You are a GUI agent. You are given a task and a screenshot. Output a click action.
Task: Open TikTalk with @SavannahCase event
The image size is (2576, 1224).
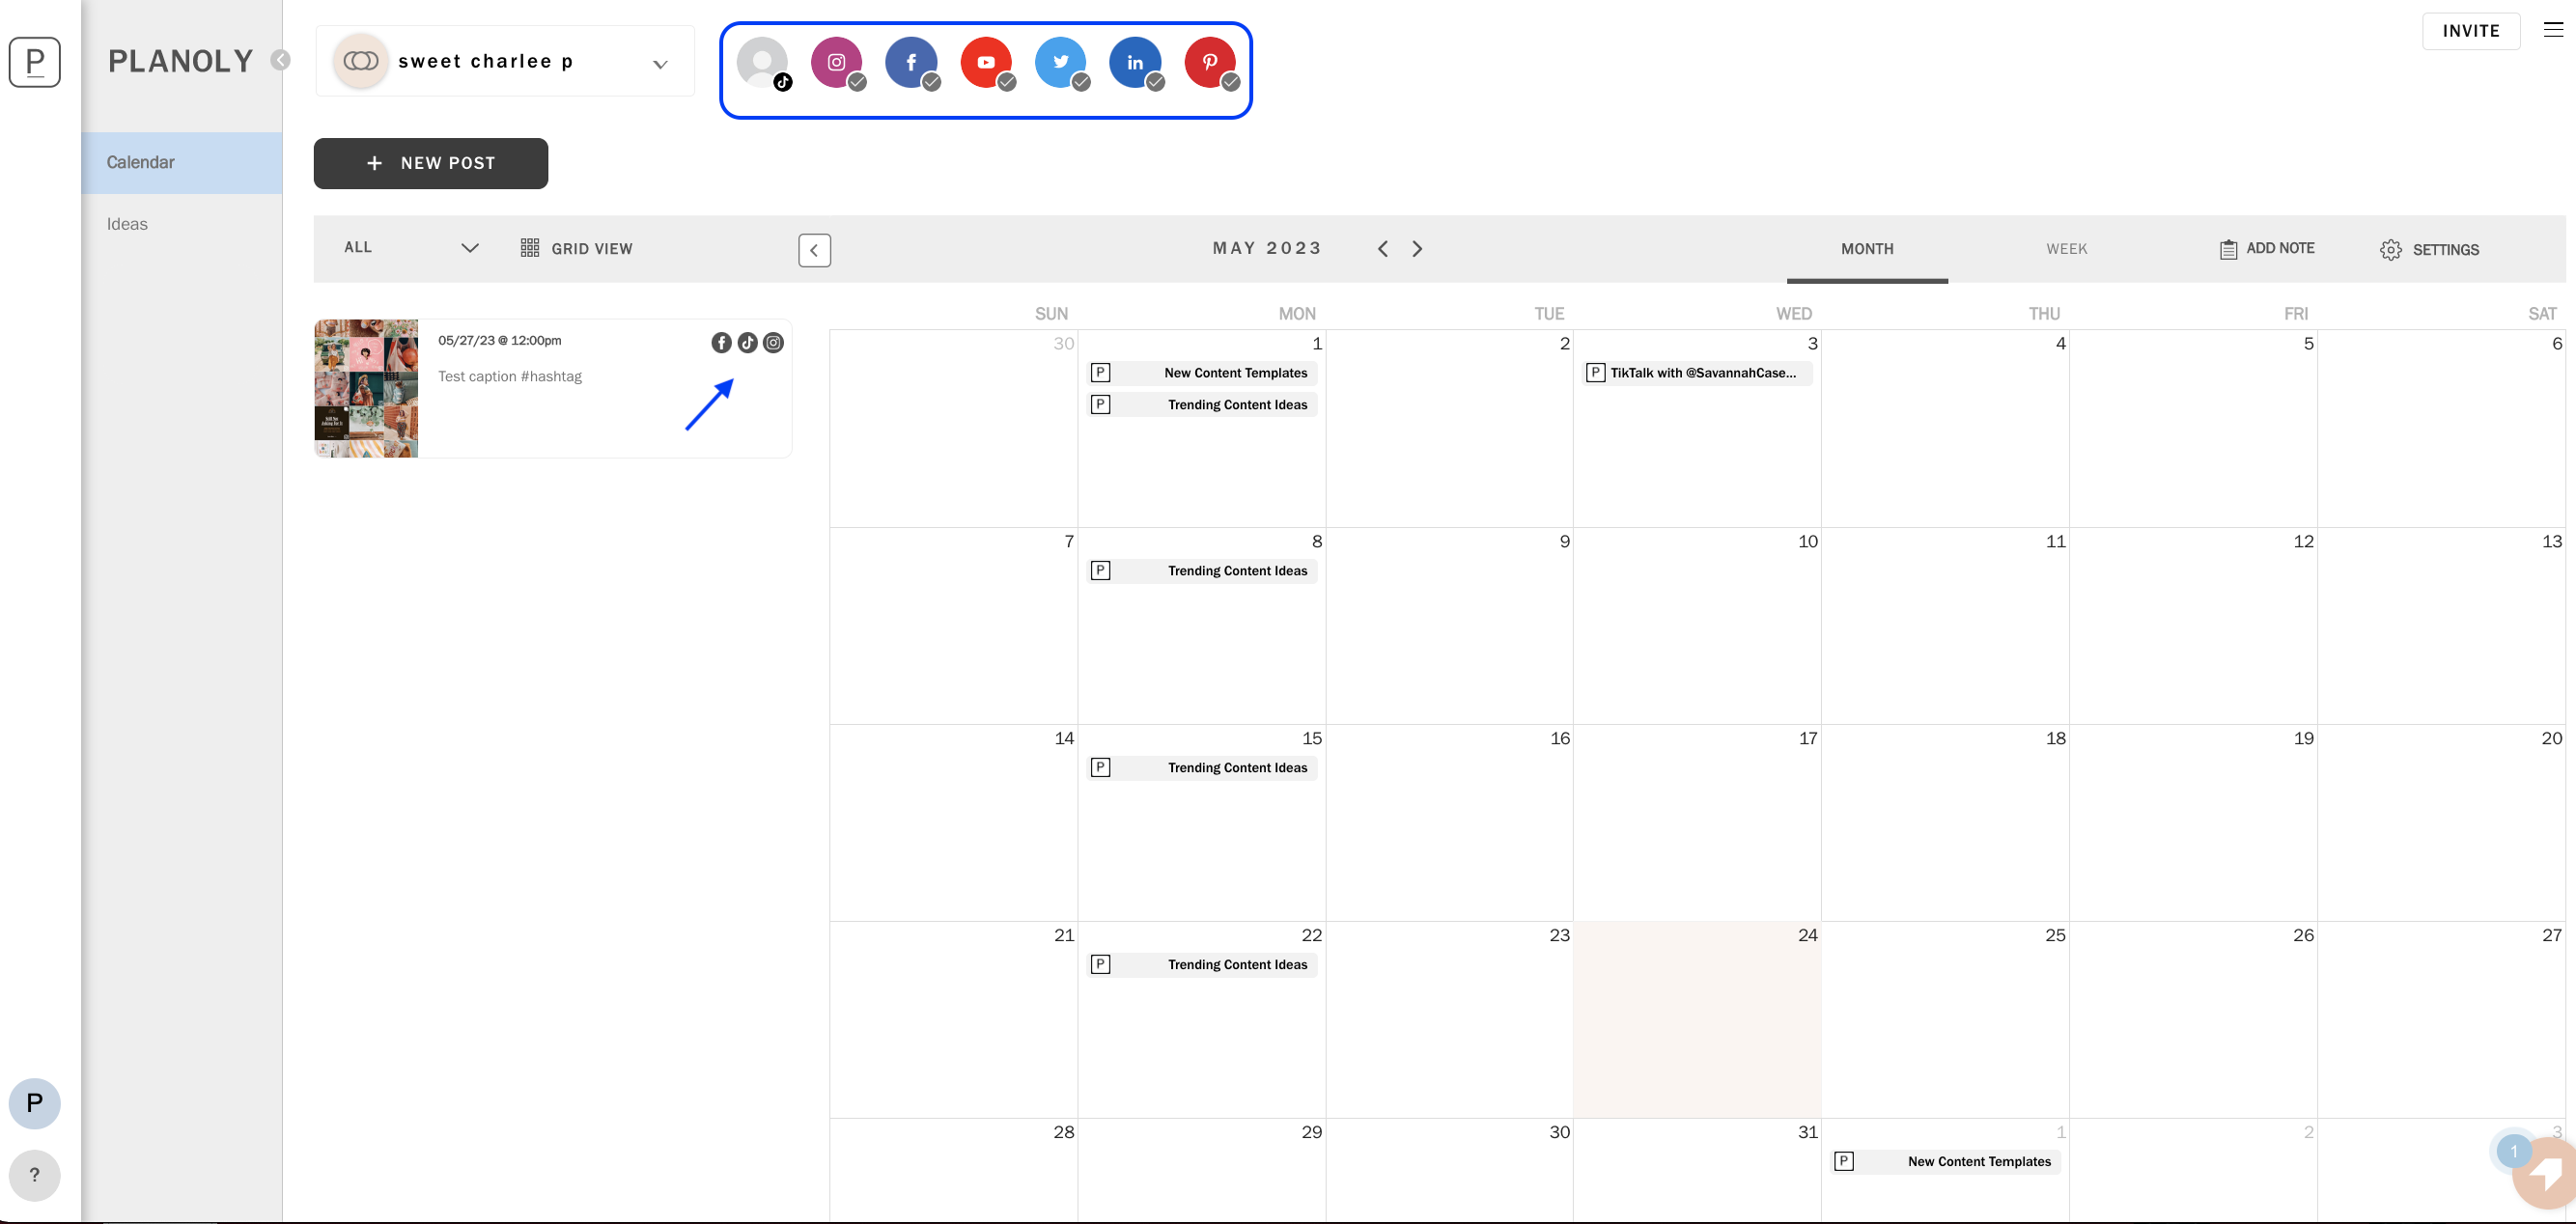(x=1697, y=373)
